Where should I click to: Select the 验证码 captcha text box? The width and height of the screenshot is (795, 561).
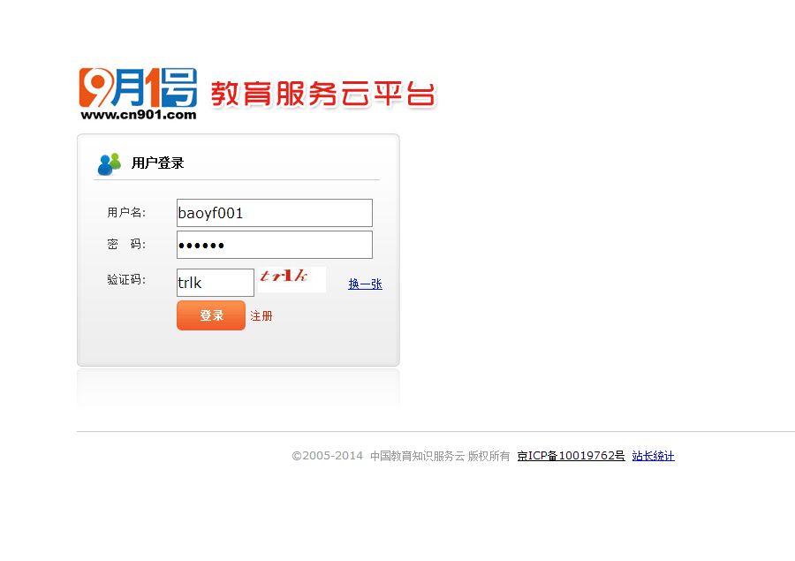point(215,283)
